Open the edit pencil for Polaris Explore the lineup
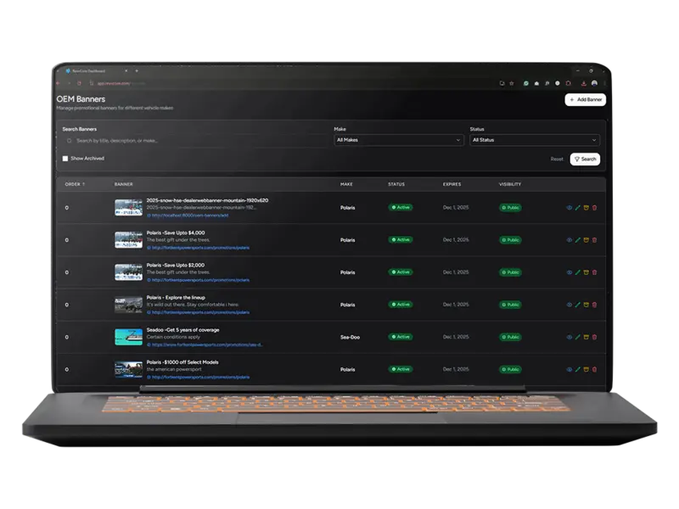This screenshot has width=679, height=509. pos(578,305)
